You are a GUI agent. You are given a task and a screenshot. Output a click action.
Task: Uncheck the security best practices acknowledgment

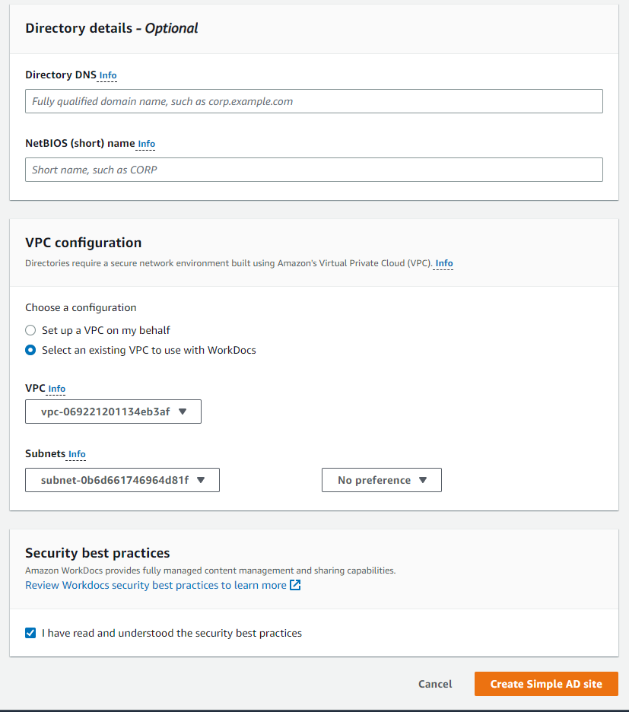[x=30, y=633]
